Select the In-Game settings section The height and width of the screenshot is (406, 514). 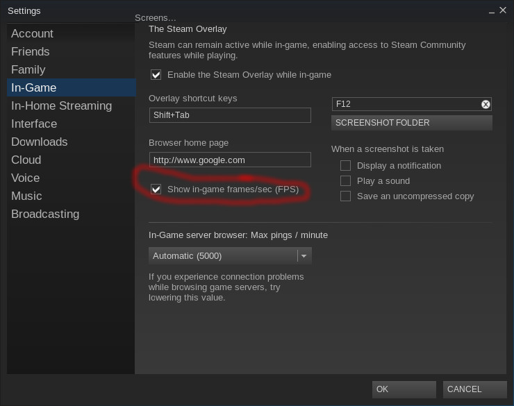pos(71,87)
